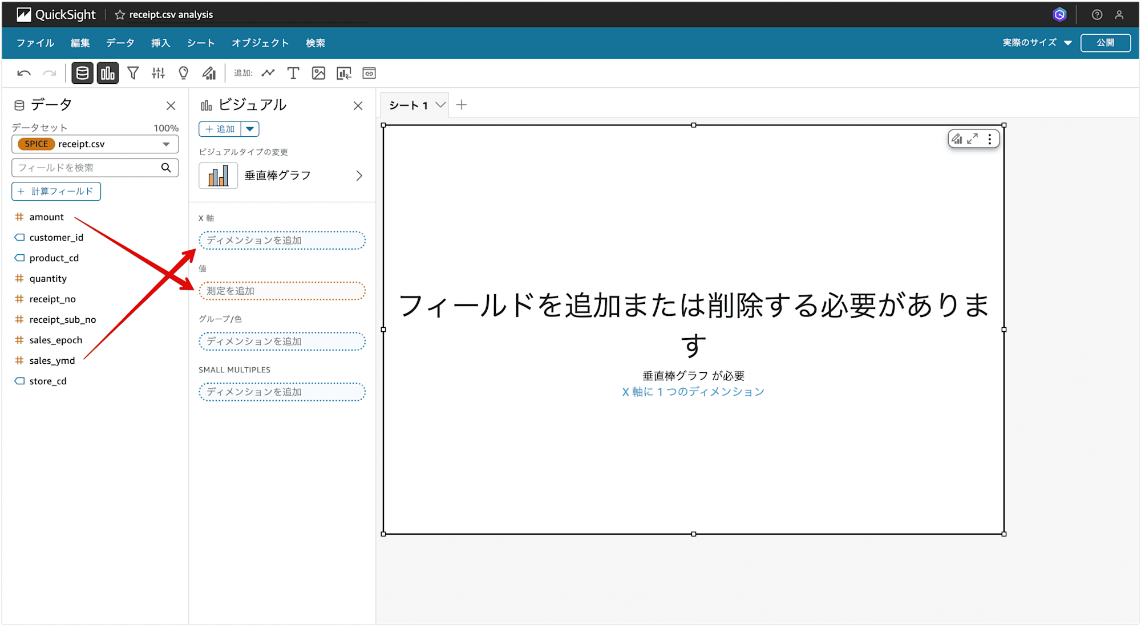The image size is (1141, 626).
Task: Add a line chart visual icon
Action: click(x=268, y=73)
